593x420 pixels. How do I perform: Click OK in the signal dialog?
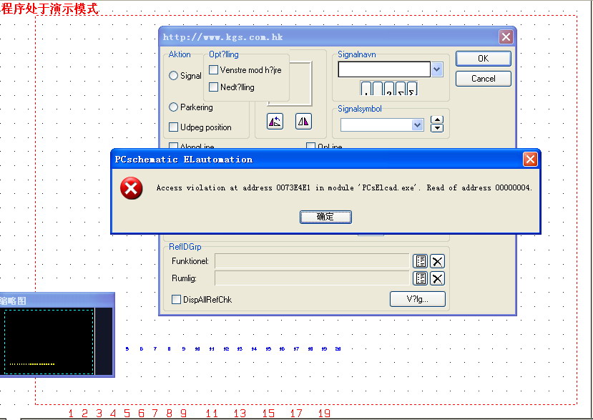click(484, 59)
